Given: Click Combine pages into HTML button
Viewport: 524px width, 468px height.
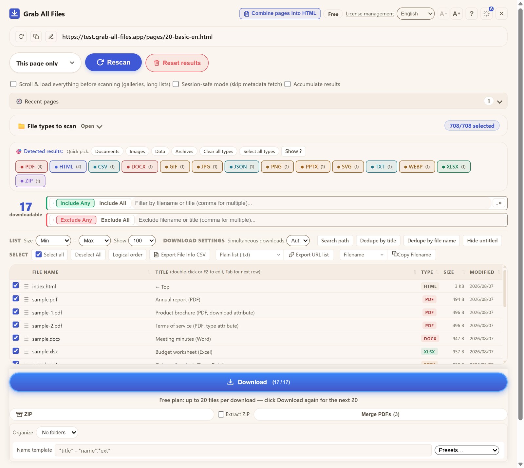Looking at the screenshot, I should pyautogui.click(x=280, y=13).
